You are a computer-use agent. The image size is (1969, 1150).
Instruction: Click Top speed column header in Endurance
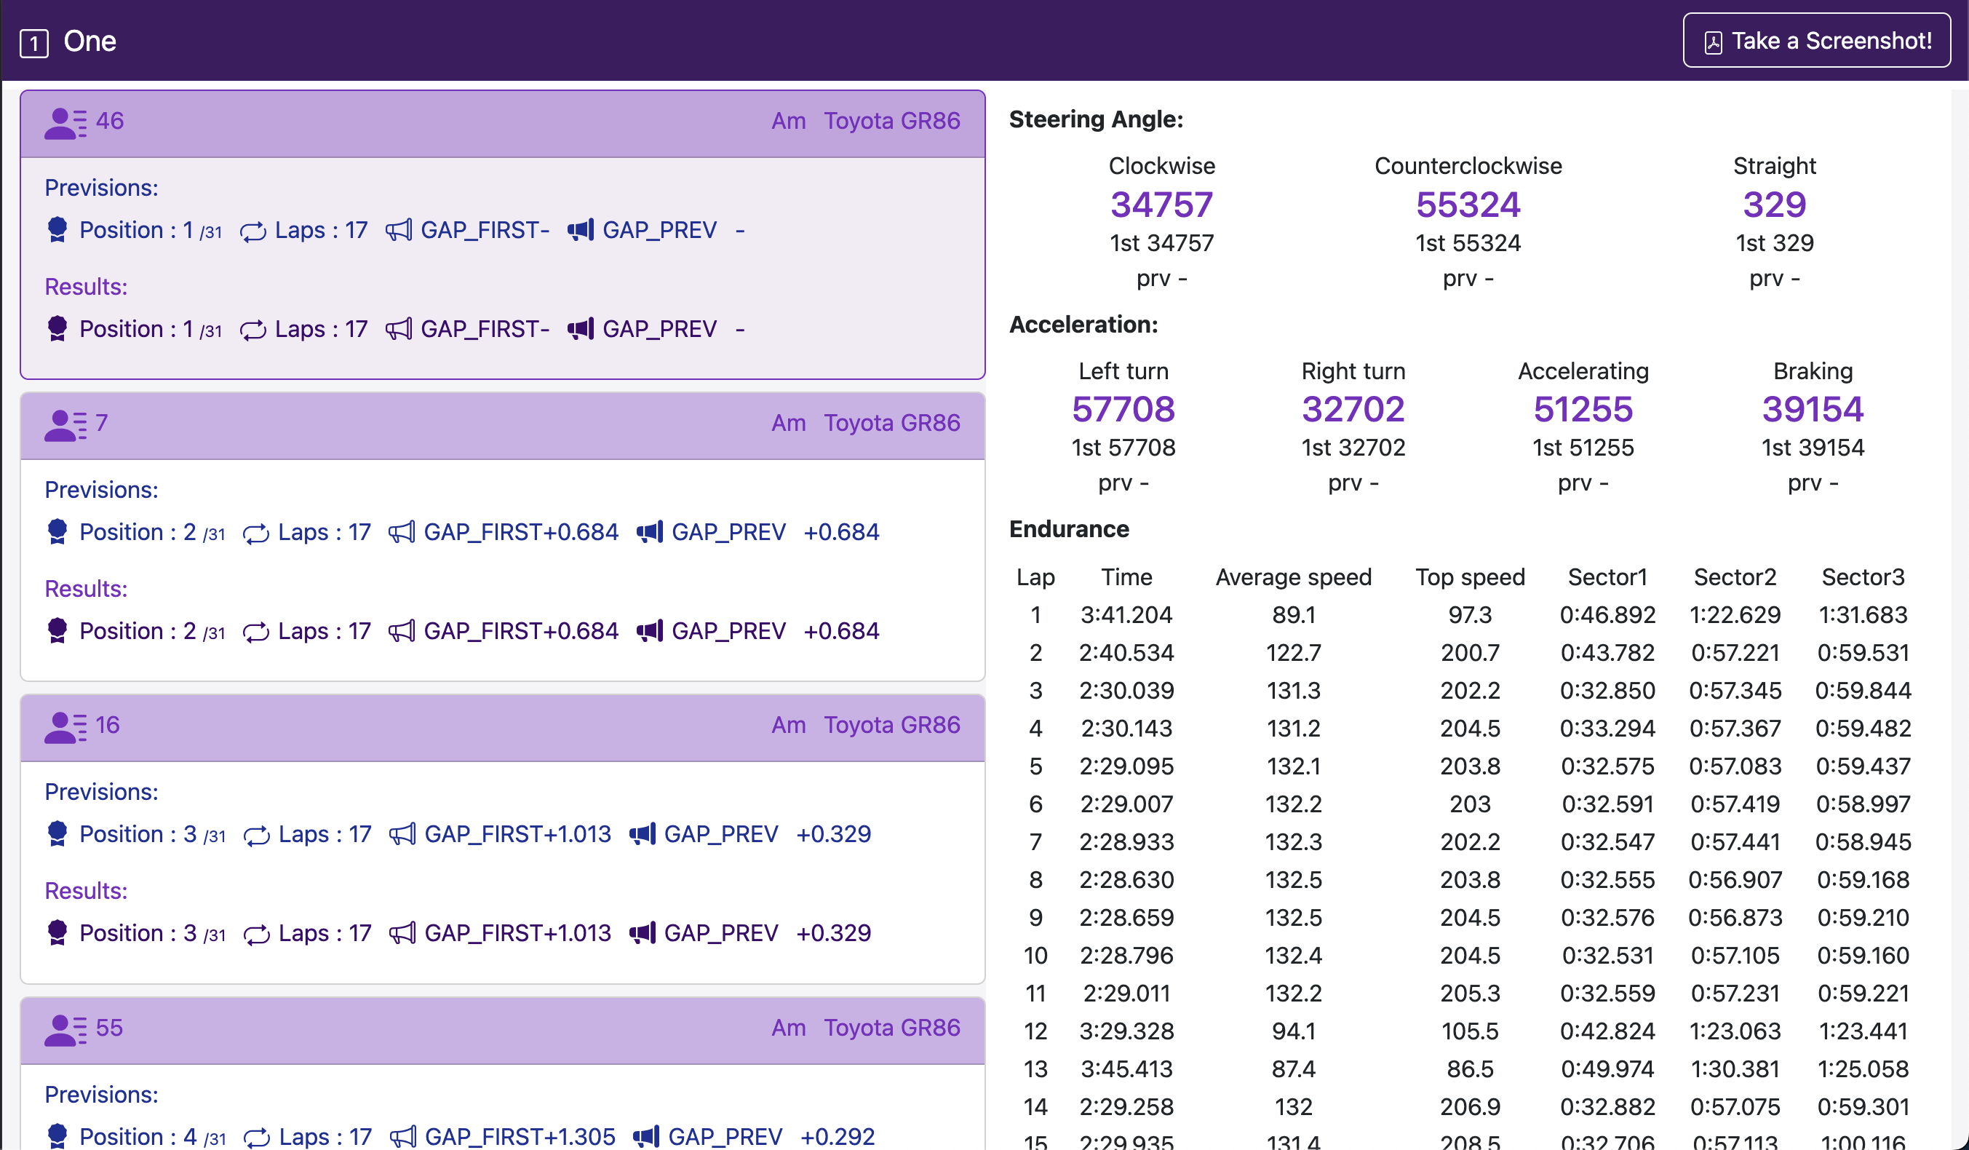[1470, 577]
